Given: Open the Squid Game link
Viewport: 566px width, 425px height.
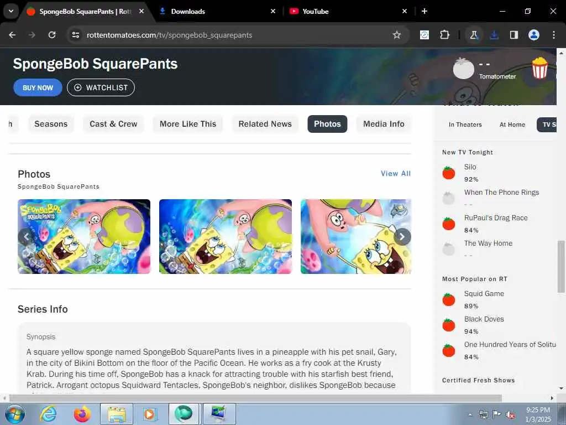Looking at the screenshot, I should pyautogui.click(x=484, y=294).
